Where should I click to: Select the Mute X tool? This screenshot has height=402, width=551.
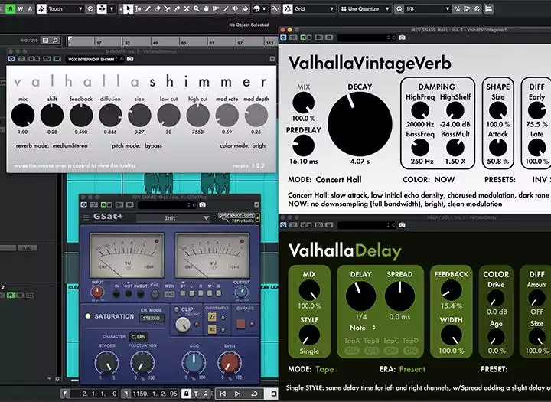click(x=187, y=8)
